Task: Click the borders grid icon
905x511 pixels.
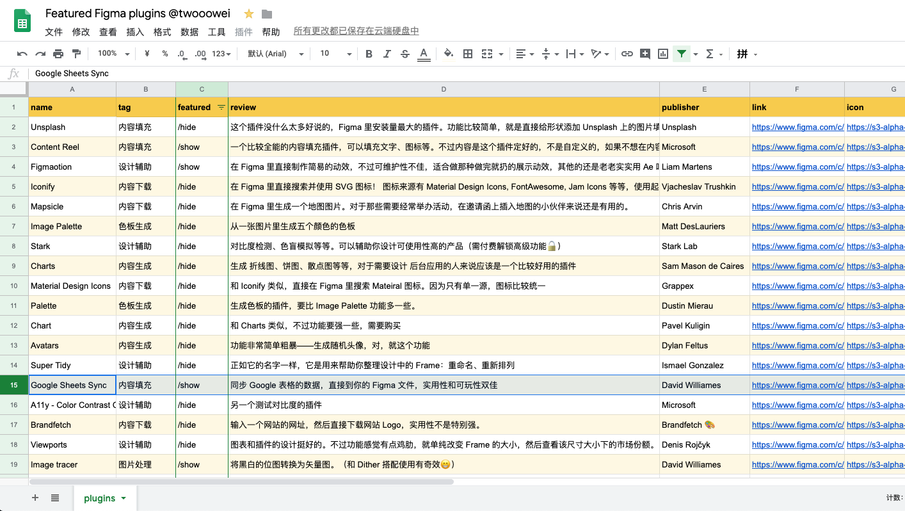Action: (x=468, y=54)
